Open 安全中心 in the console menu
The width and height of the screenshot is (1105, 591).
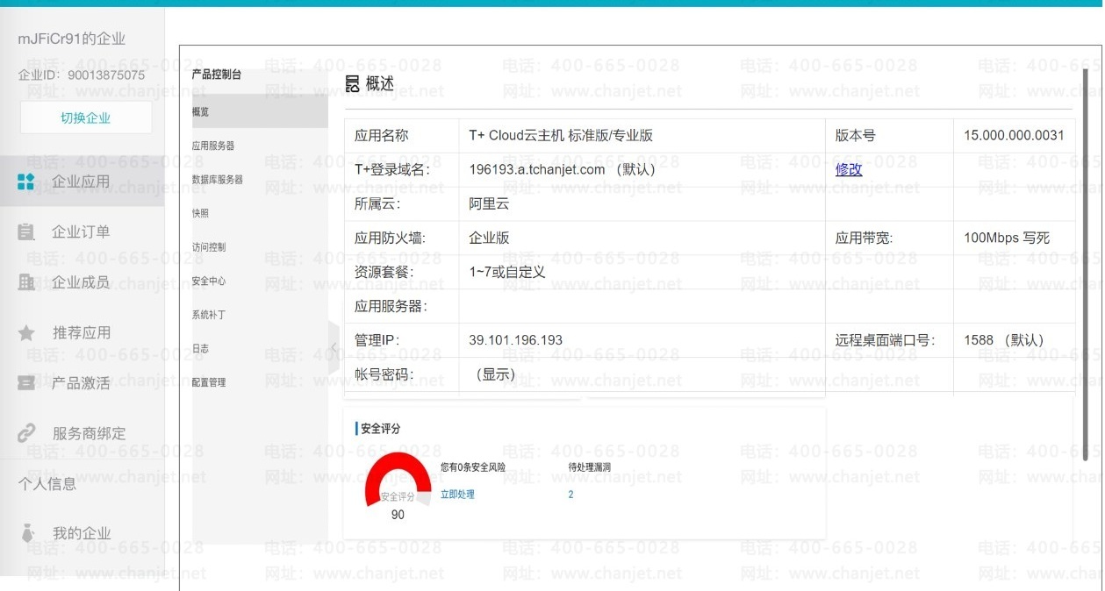point(209,281)
